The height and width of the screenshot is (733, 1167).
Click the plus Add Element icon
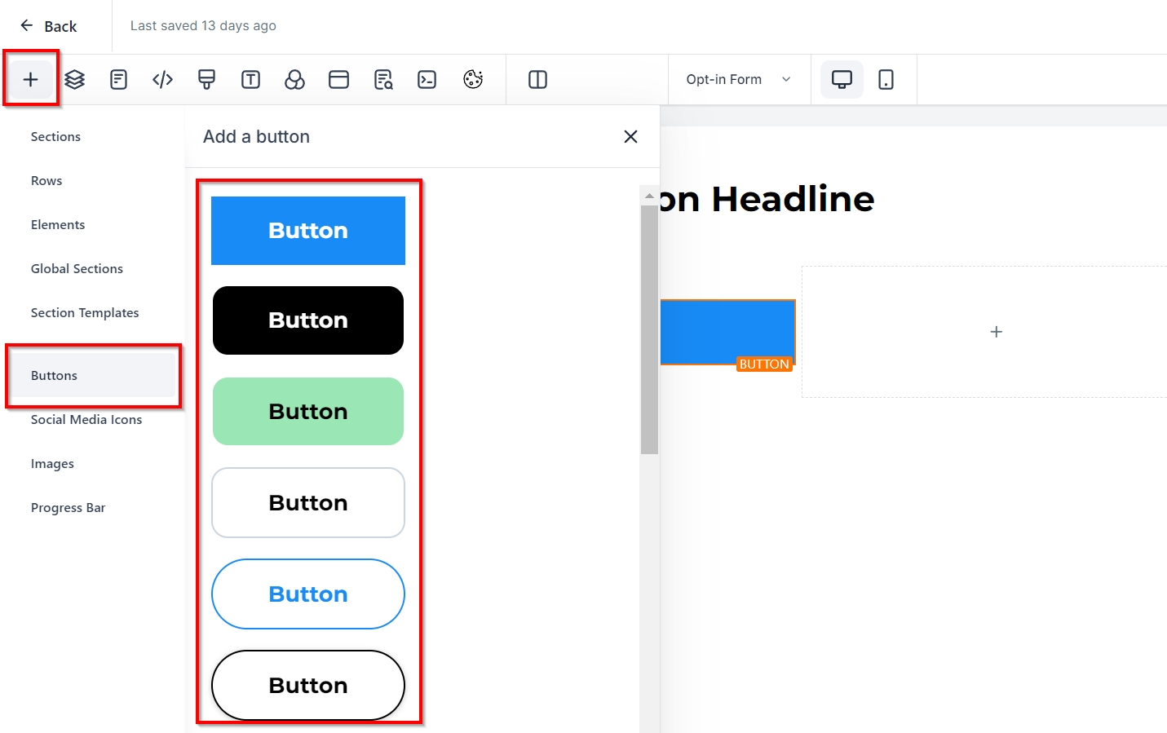(31, 79)
